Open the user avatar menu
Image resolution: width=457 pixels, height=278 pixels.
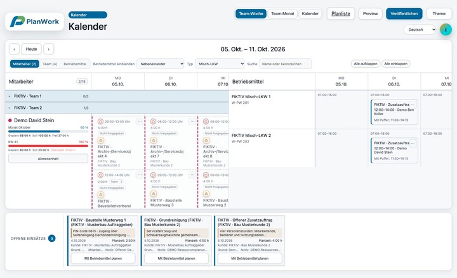[x=446, y=30]
